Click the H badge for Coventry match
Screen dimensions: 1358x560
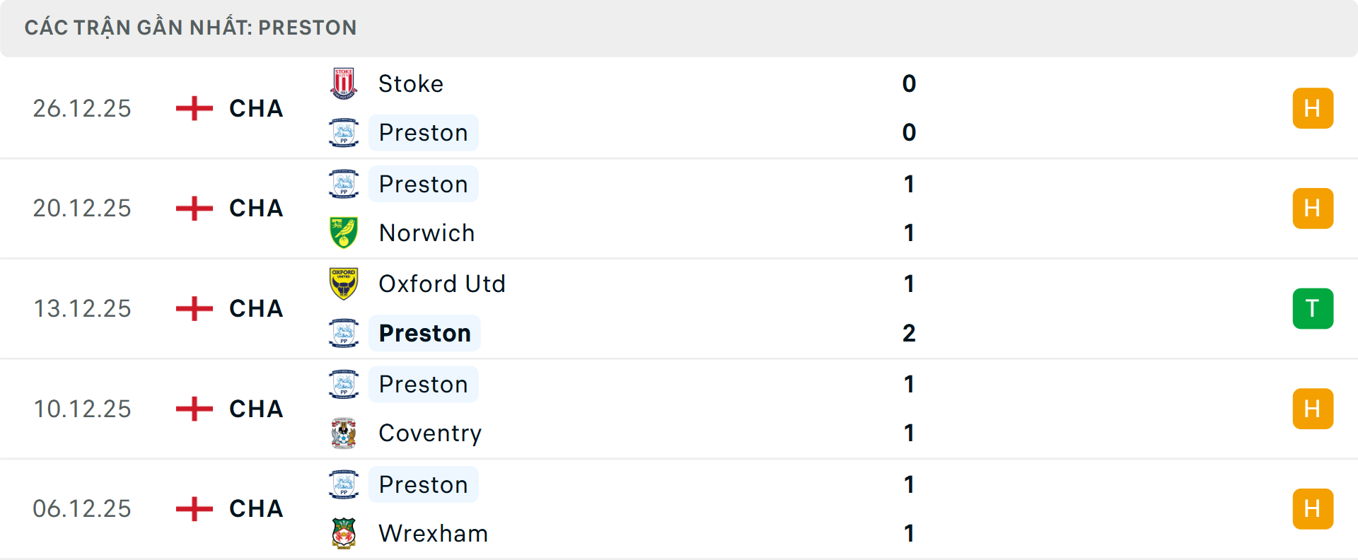[1313, 409]
